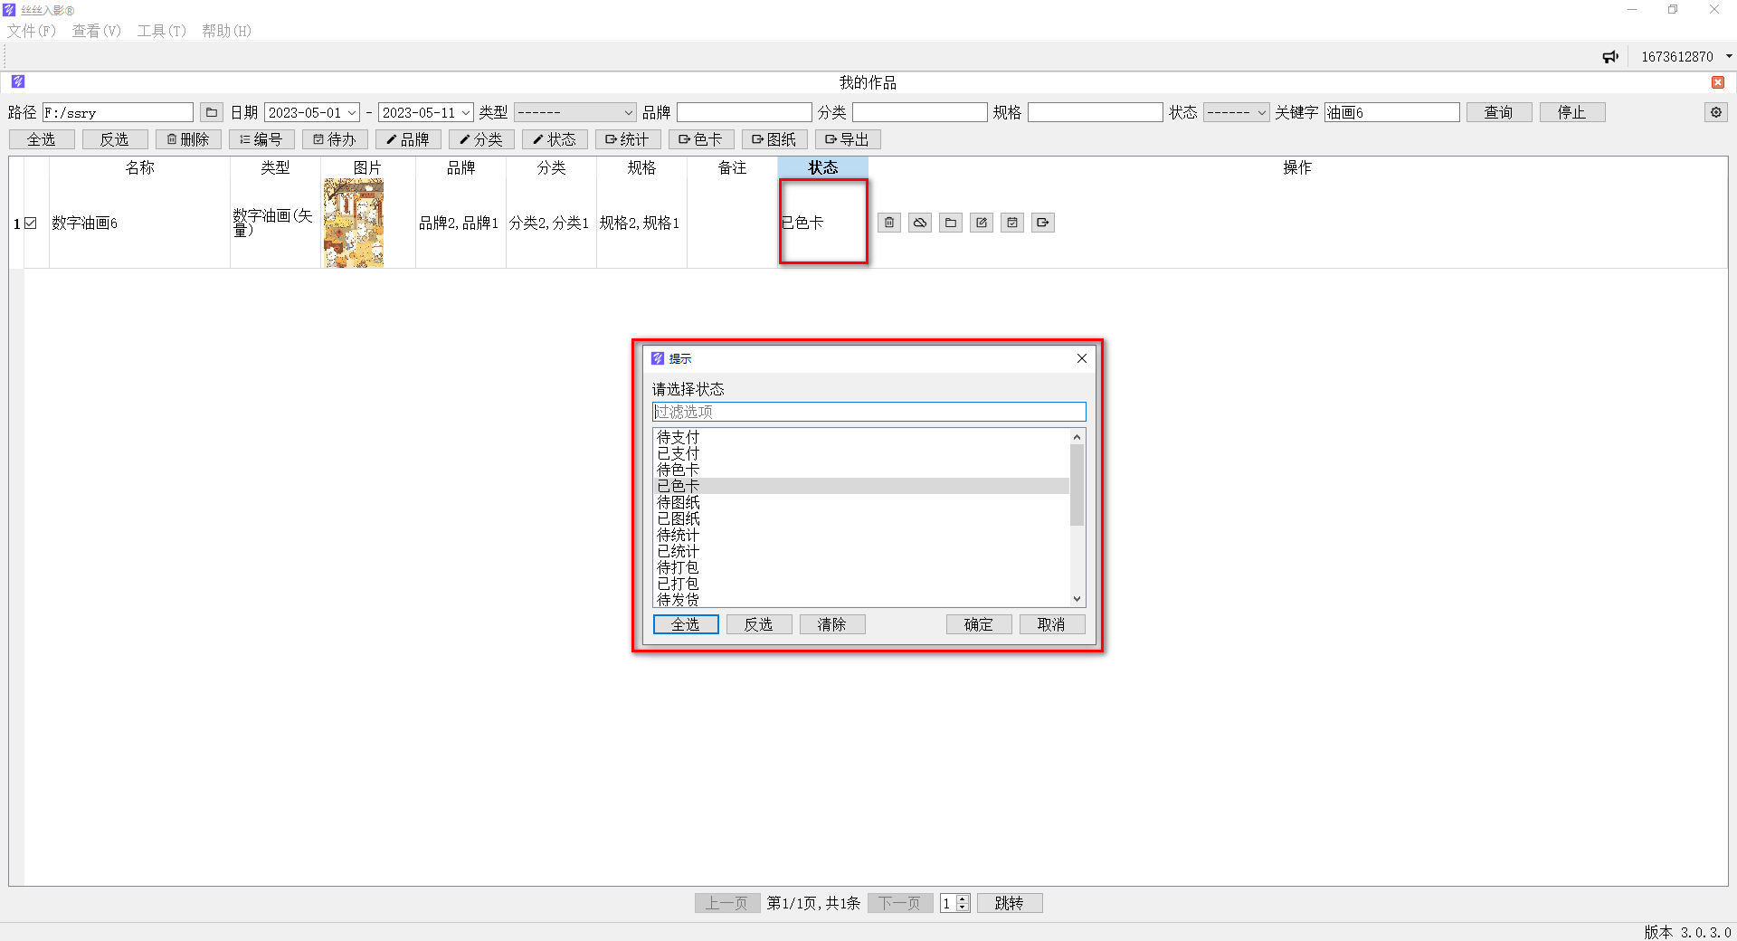Viewport: 1737px width, 941px height.
Task: Click the 查询 search button
Action: (1498, 112)
